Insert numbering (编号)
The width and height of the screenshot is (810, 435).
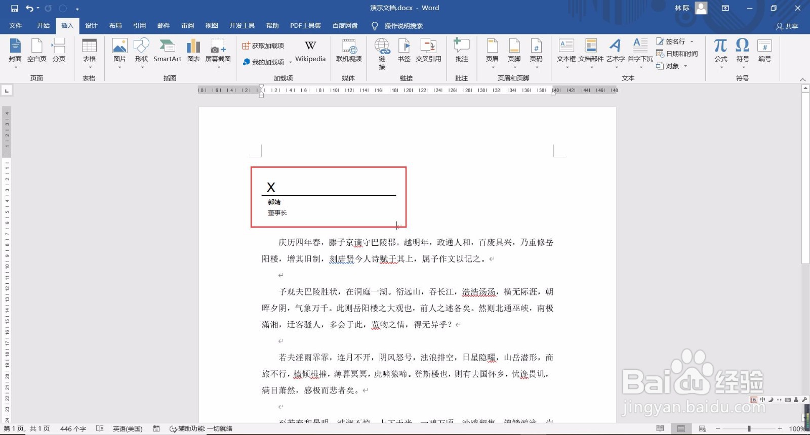click(764, 52)
